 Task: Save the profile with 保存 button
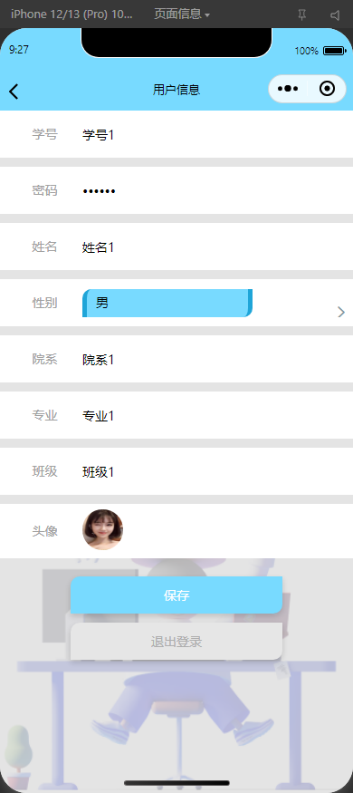(x=176, y=595)
